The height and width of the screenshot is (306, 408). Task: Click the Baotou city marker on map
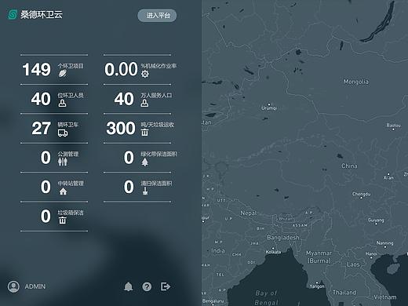[393, 129]
